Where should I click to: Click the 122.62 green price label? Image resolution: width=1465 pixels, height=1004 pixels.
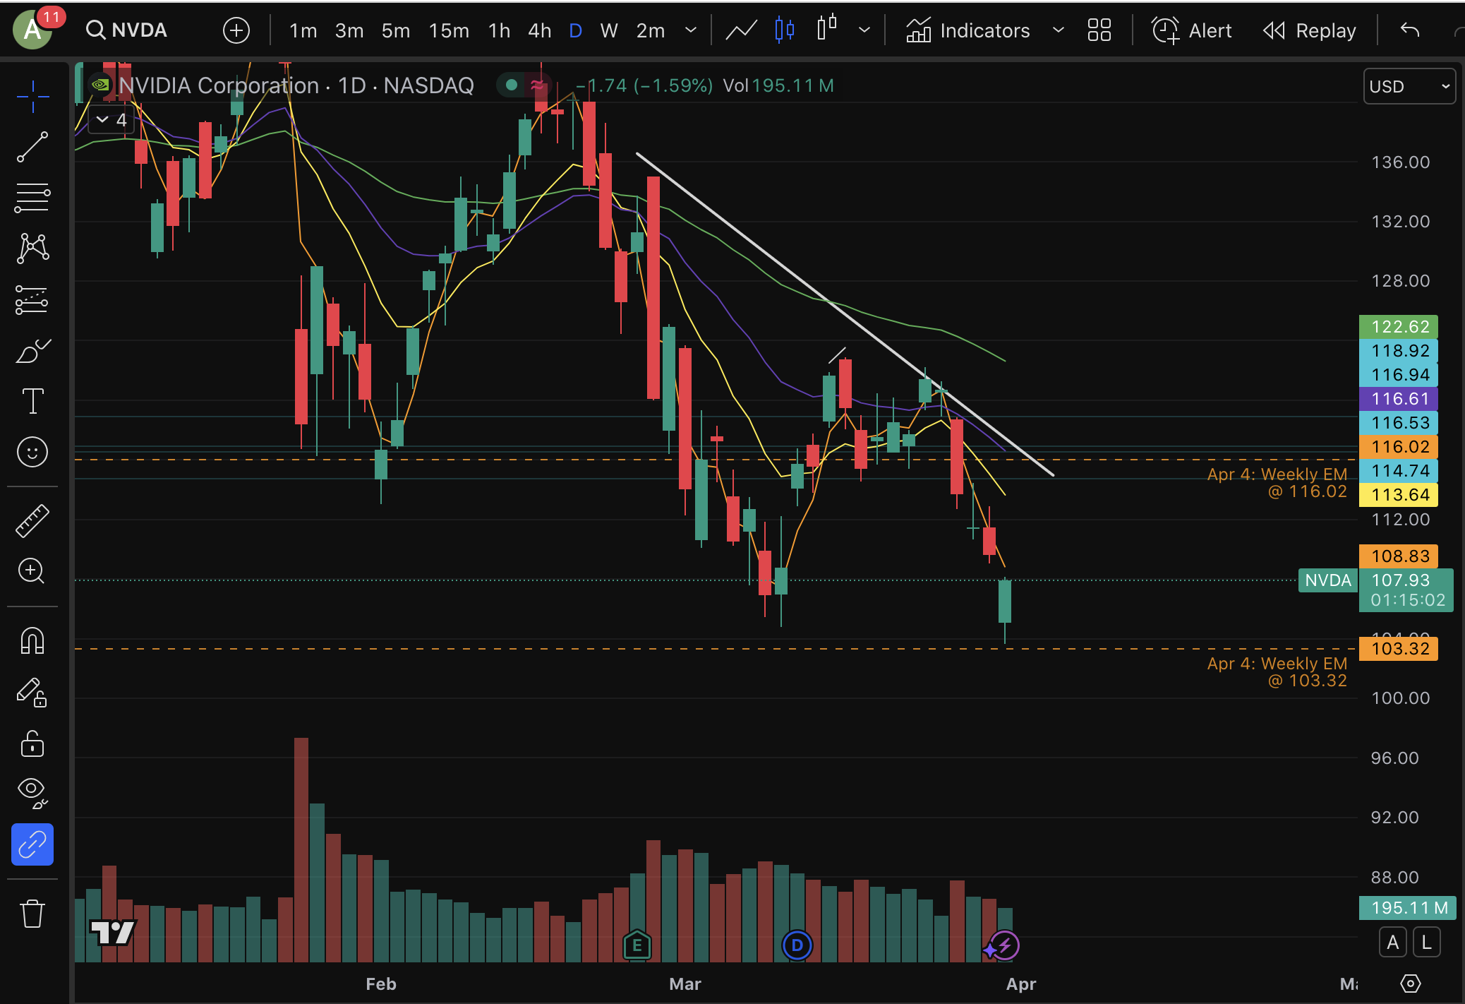[1399, 326]
